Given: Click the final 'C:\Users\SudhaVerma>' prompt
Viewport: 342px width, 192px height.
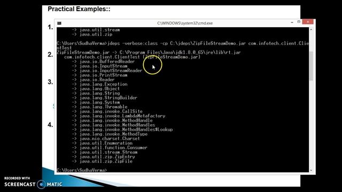Looking at the screenshot, I should [82, 170].
